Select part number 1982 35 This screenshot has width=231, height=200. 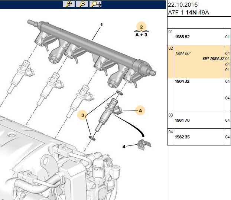click(x=182, y=137)
